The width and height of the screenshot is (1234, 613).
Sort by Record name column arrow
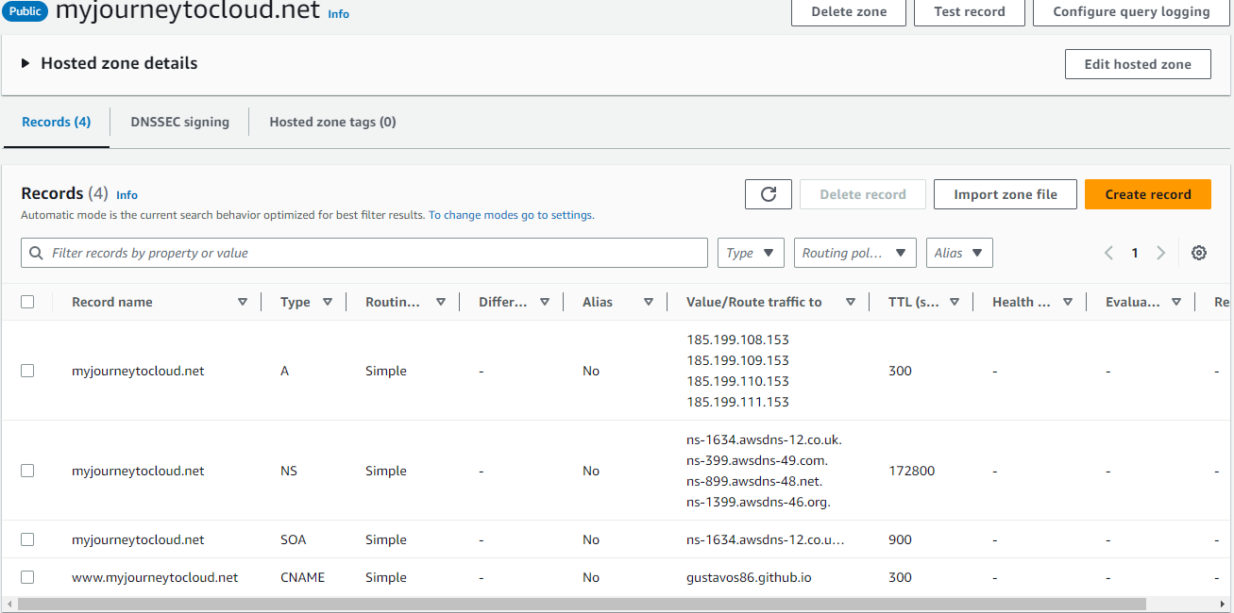[243, 303]
